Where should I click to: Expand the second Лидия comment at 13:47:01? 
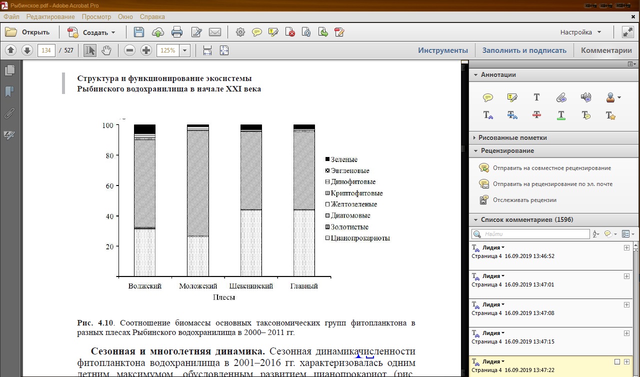pos(626,276)
